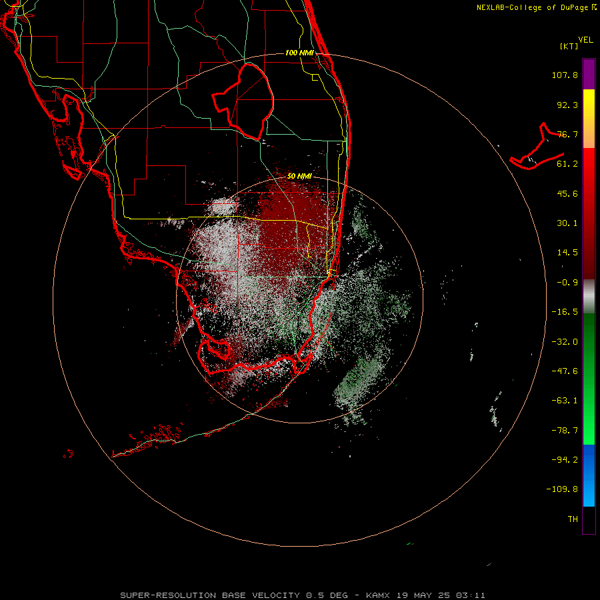Click the VEL legend title
Screen dimensions: 600x600
585,40
